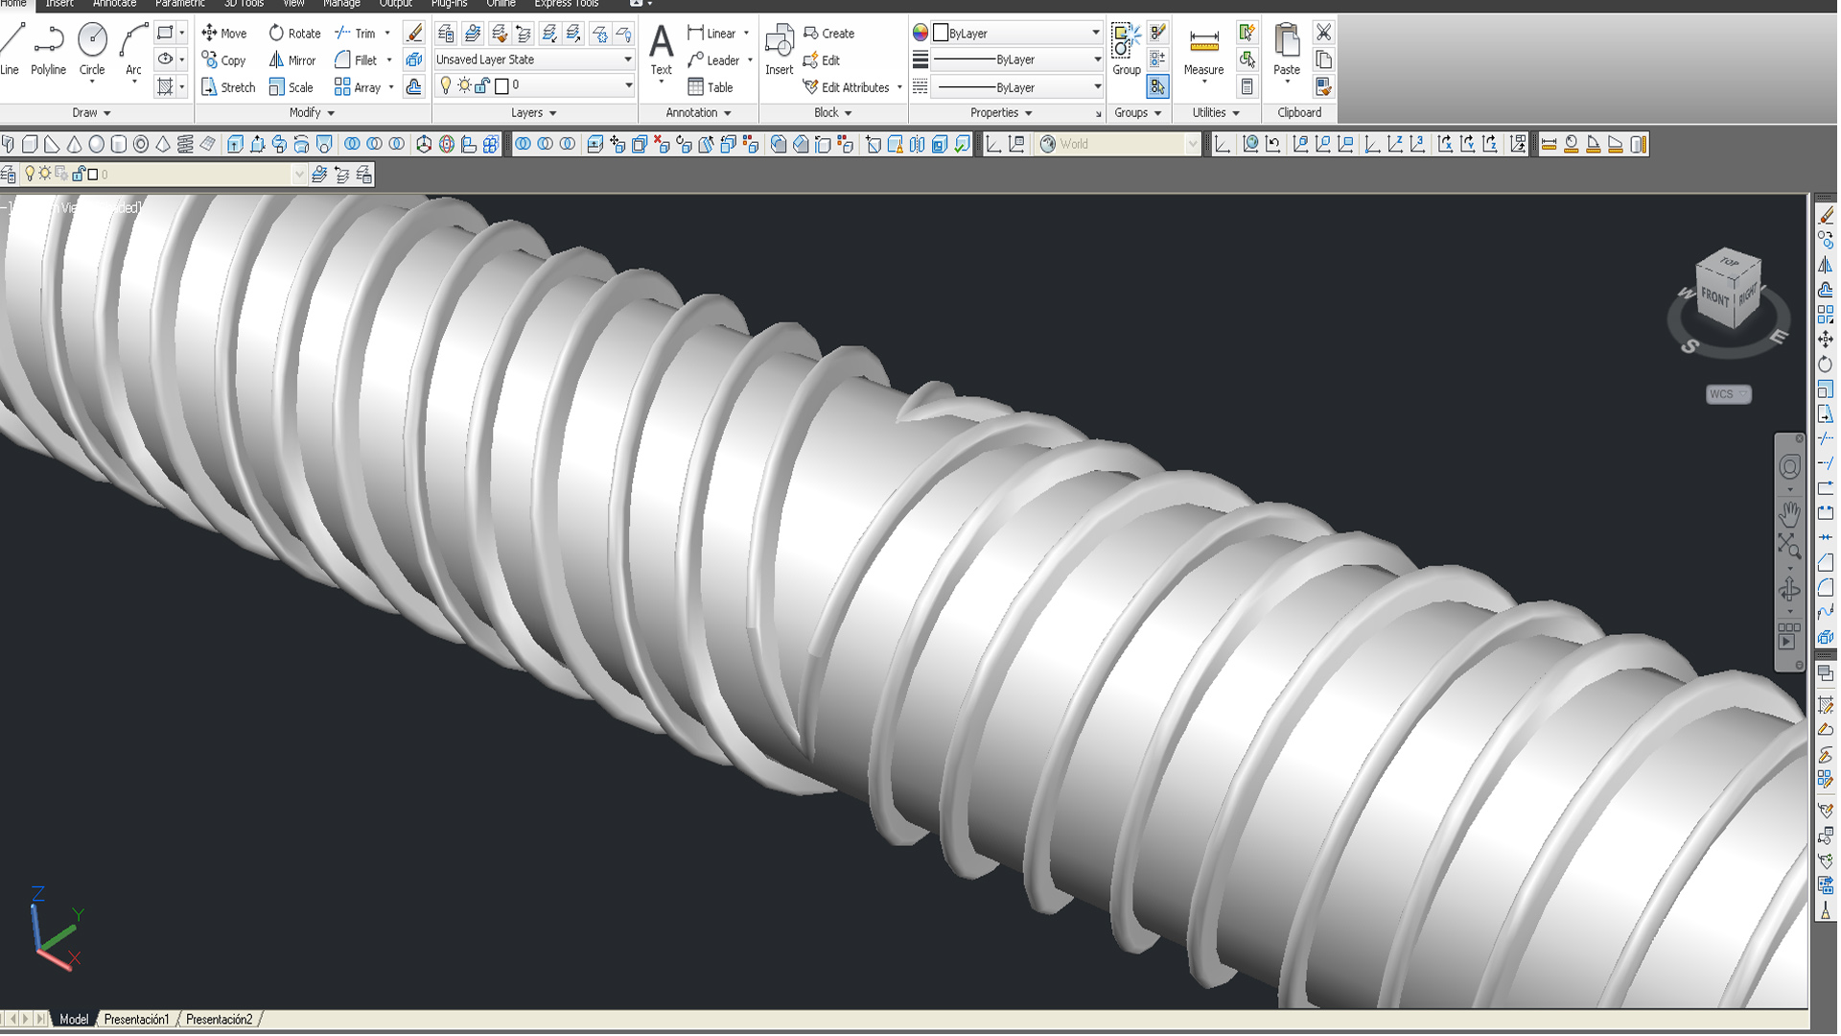Open the Express Tools ribbon tab
The image size is (1841, 1036).
coord(566,4)
